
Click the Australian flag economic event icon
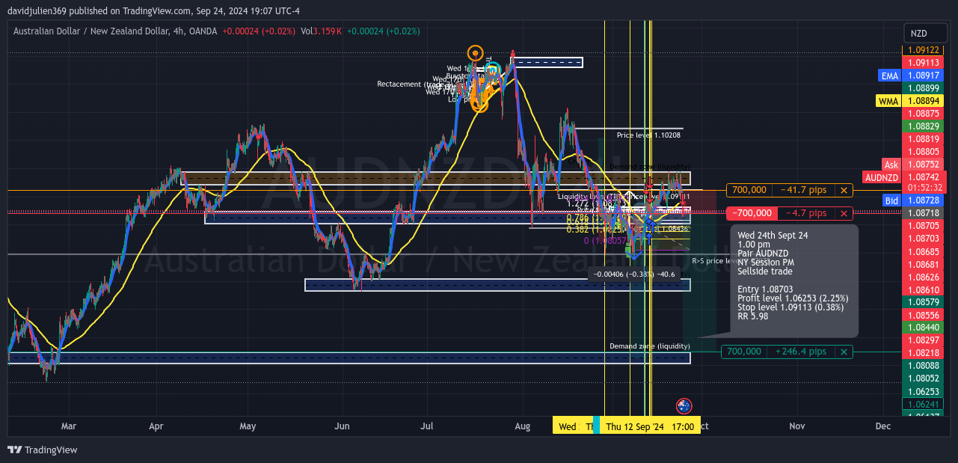(683, 405)
